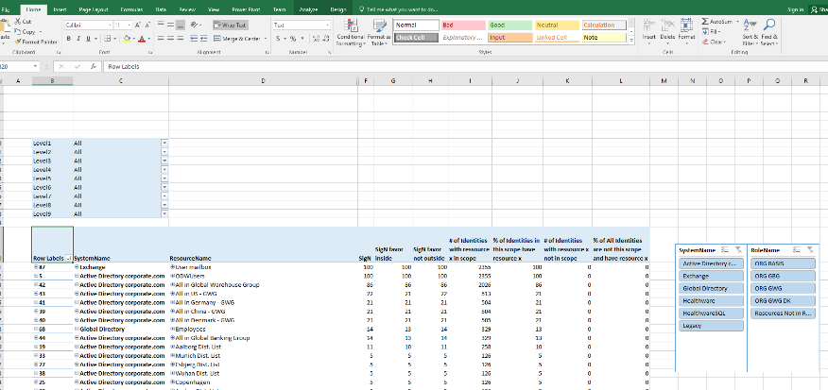Viewport: 828px width, 390px height.
Task: Click the Increase Indent icon
Action: tap(205, 39)
